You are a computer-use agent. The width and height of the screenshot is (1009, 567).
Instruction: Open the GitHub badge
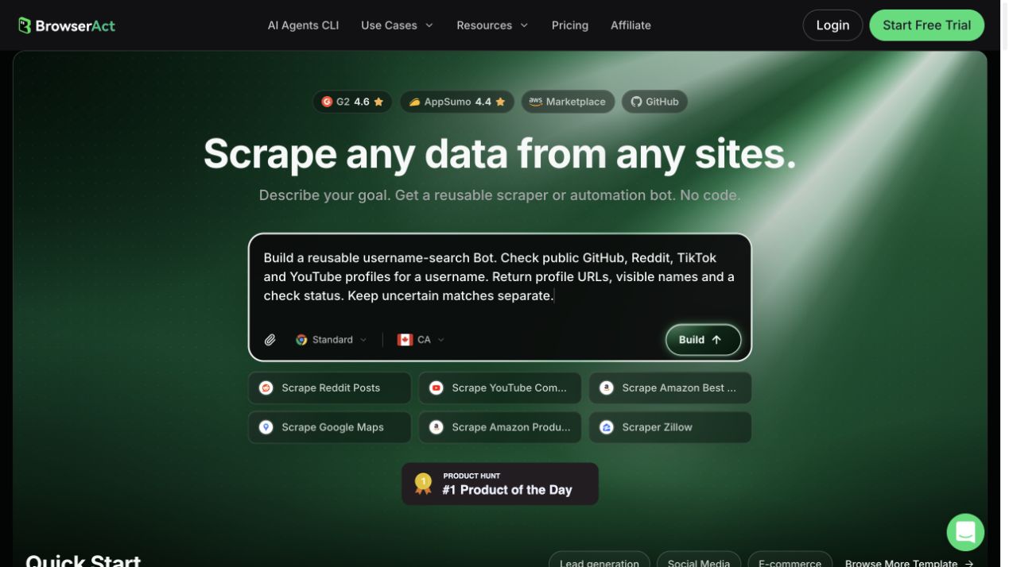pos(654,102)
